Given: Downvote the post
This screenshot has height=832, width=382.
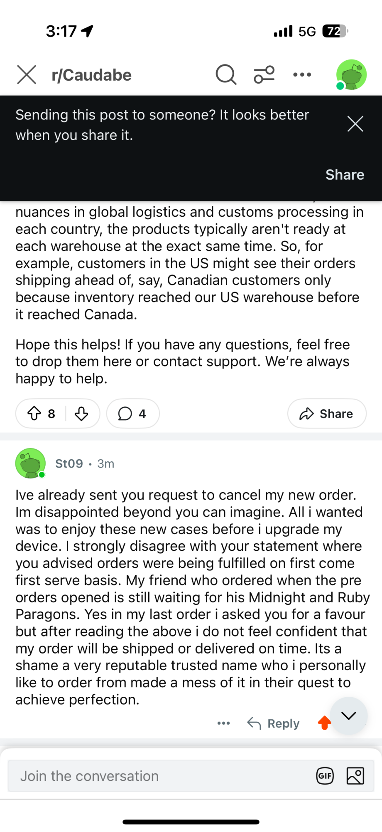Looking at the screenshot, I should [x=81, y=414].
